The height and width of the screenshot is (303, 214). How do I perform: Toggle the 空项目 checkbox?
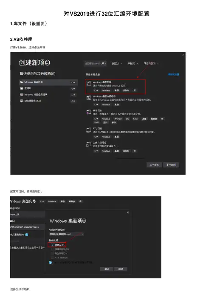pyautogui.click(x=52, y=245)
